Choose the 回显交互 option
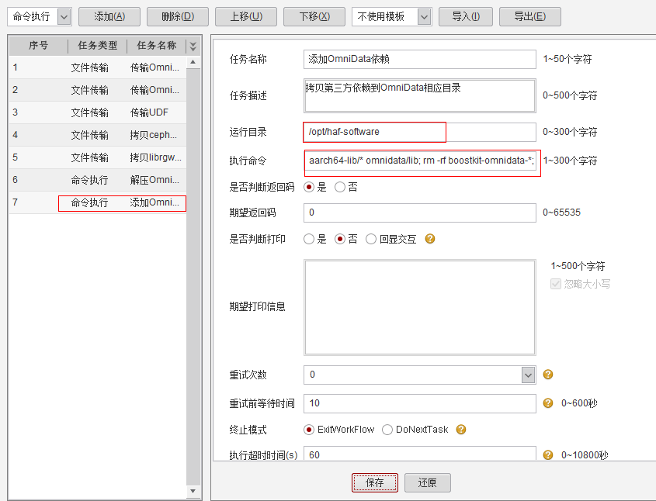 [x=370, y=239]
